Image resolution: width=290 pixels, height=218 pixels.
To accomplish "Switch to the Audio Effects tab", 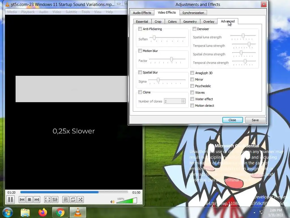I will click(x=142, y=12).
